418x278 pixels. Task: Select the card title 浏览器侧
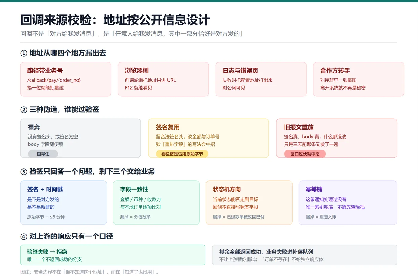coord(137,71)
